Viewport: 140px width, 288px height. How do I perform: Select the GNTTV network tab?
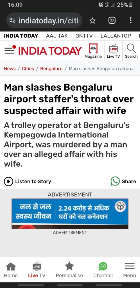pyautogui.click(x=84, y=36)
